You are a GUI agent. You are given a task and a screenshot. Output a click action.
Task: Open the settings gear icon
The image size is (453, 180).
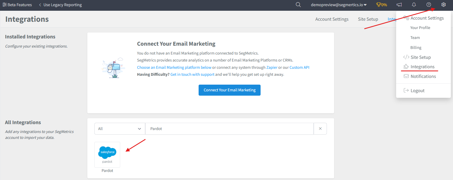[444, 5]
